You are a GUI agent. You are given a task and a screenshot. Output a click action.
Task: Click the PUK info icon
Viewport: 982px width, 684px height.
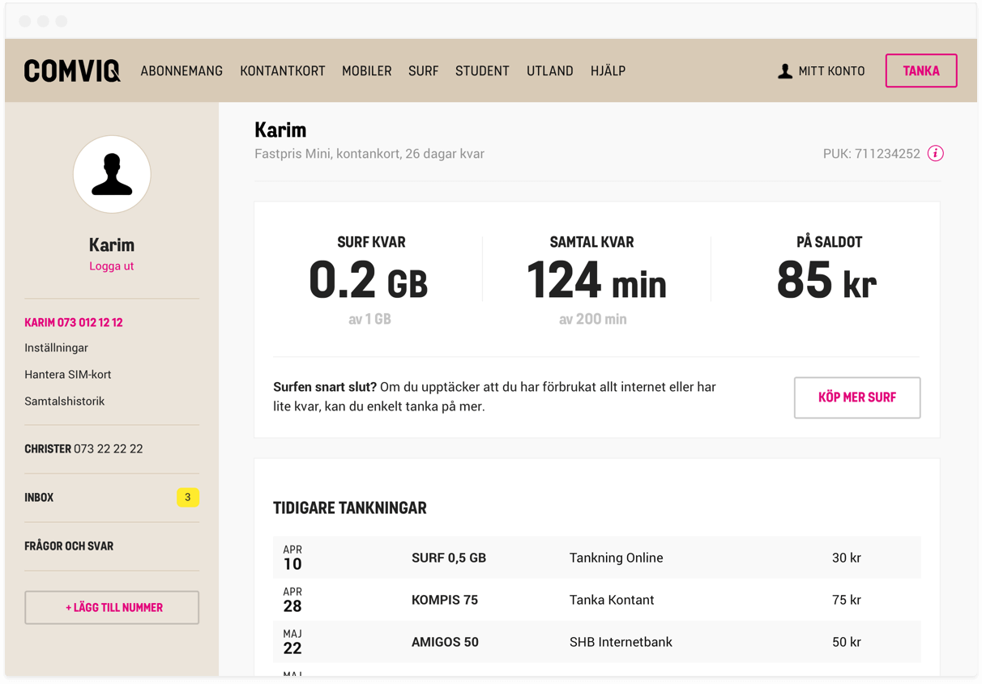tap(936, 153)
